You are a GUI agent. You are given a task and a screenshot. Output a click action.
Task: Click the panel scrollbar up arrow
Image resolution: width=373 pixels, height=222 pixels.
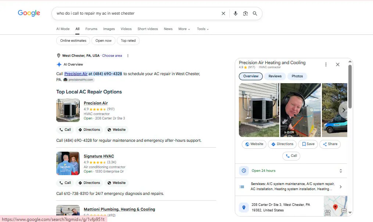coord(350,62)
